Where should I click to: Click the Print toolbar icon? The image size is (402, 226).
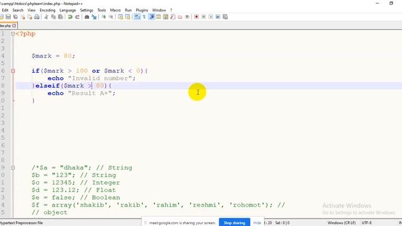pos(37,17)
